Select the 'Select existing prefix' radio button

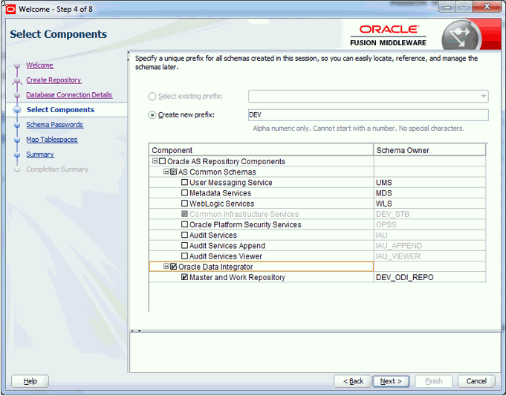(152, 96)
